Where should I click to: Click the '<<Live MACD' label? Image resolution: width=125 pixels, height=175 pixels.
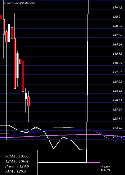(x=105, y=168)
